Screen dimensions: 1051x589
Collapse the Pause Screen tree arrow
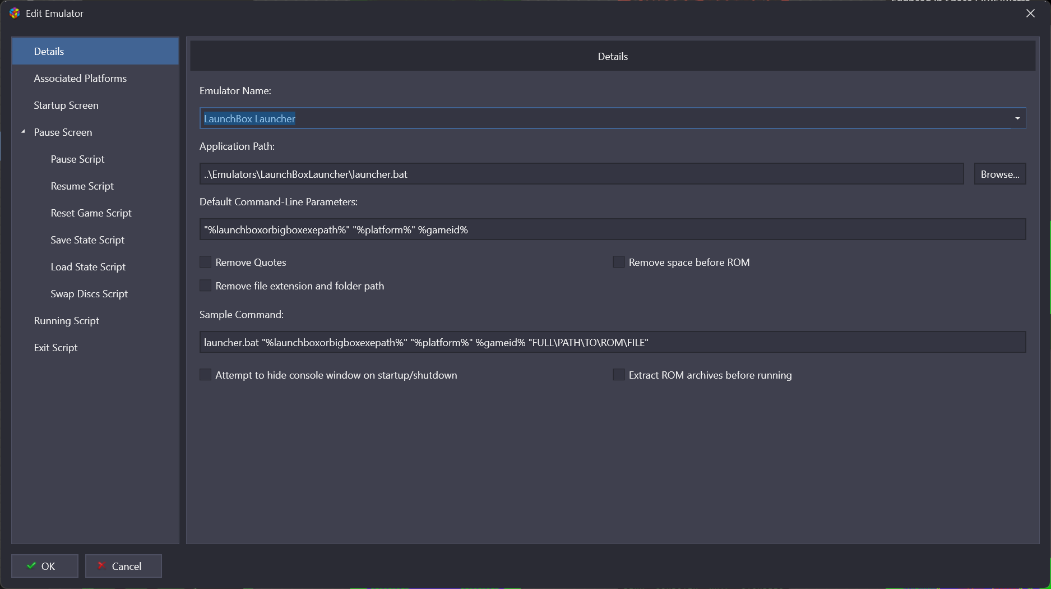(24, 132)
